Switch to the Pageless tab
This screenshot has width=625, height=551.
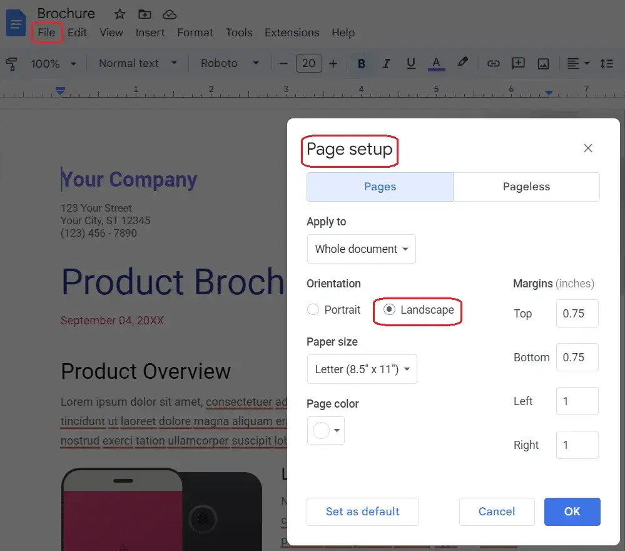[x=526, y=187]
